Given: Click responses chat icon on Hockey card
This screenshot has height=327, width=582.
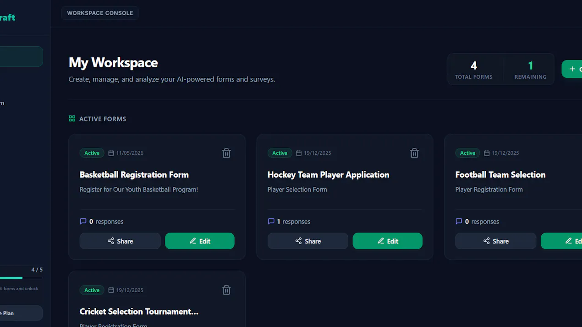Looking at the screenshot, I should point(271,221).
